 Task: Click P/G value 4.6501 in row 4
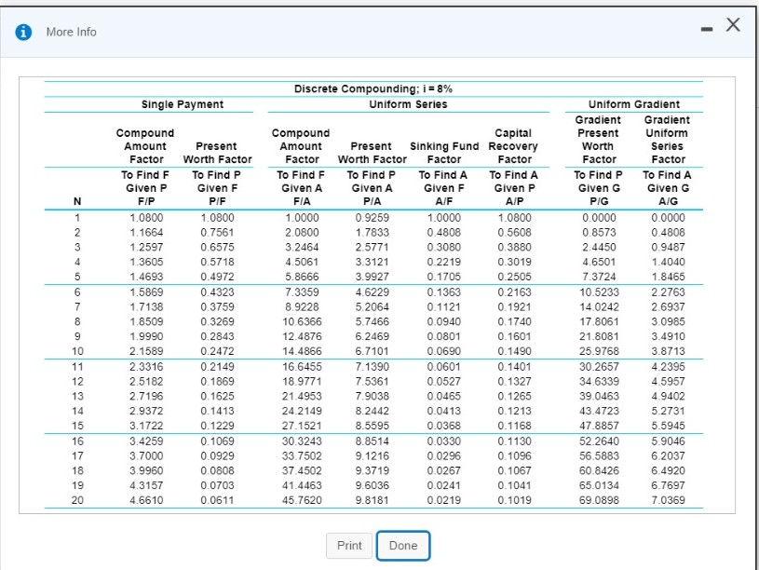(599, 262)
